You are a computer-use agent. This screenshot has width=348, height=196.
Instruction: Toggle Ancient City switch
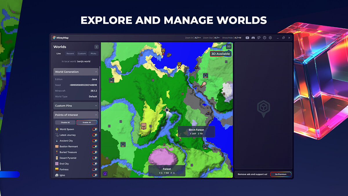tap(95, 141)
